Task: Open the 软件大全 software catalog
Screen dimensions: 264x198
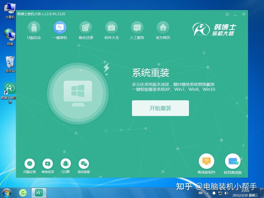Action: pos(111,30)
